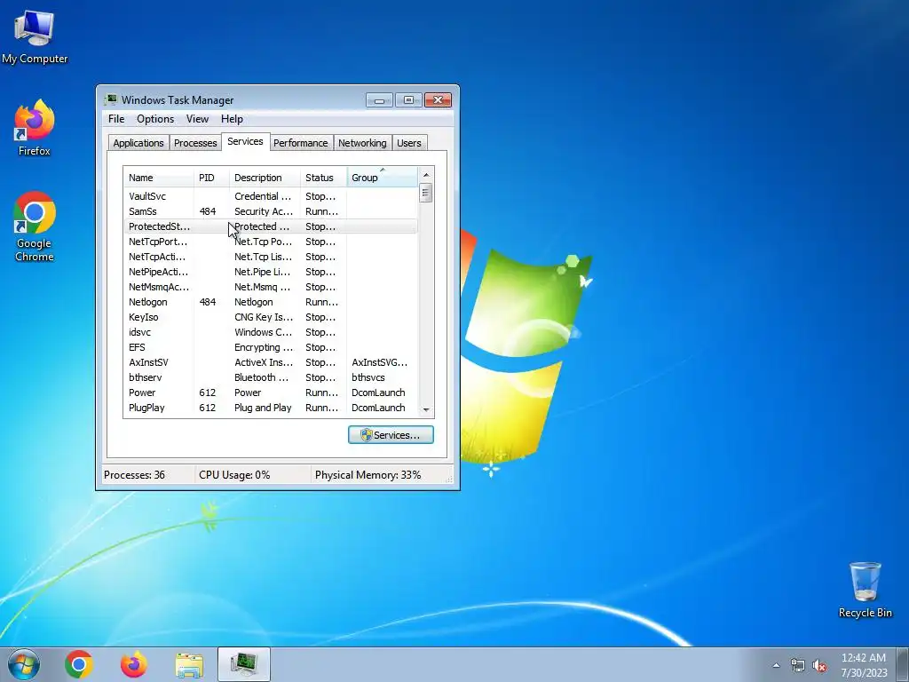Switch to the Applications tab
The image size is (909, 682).
point(138,143)
